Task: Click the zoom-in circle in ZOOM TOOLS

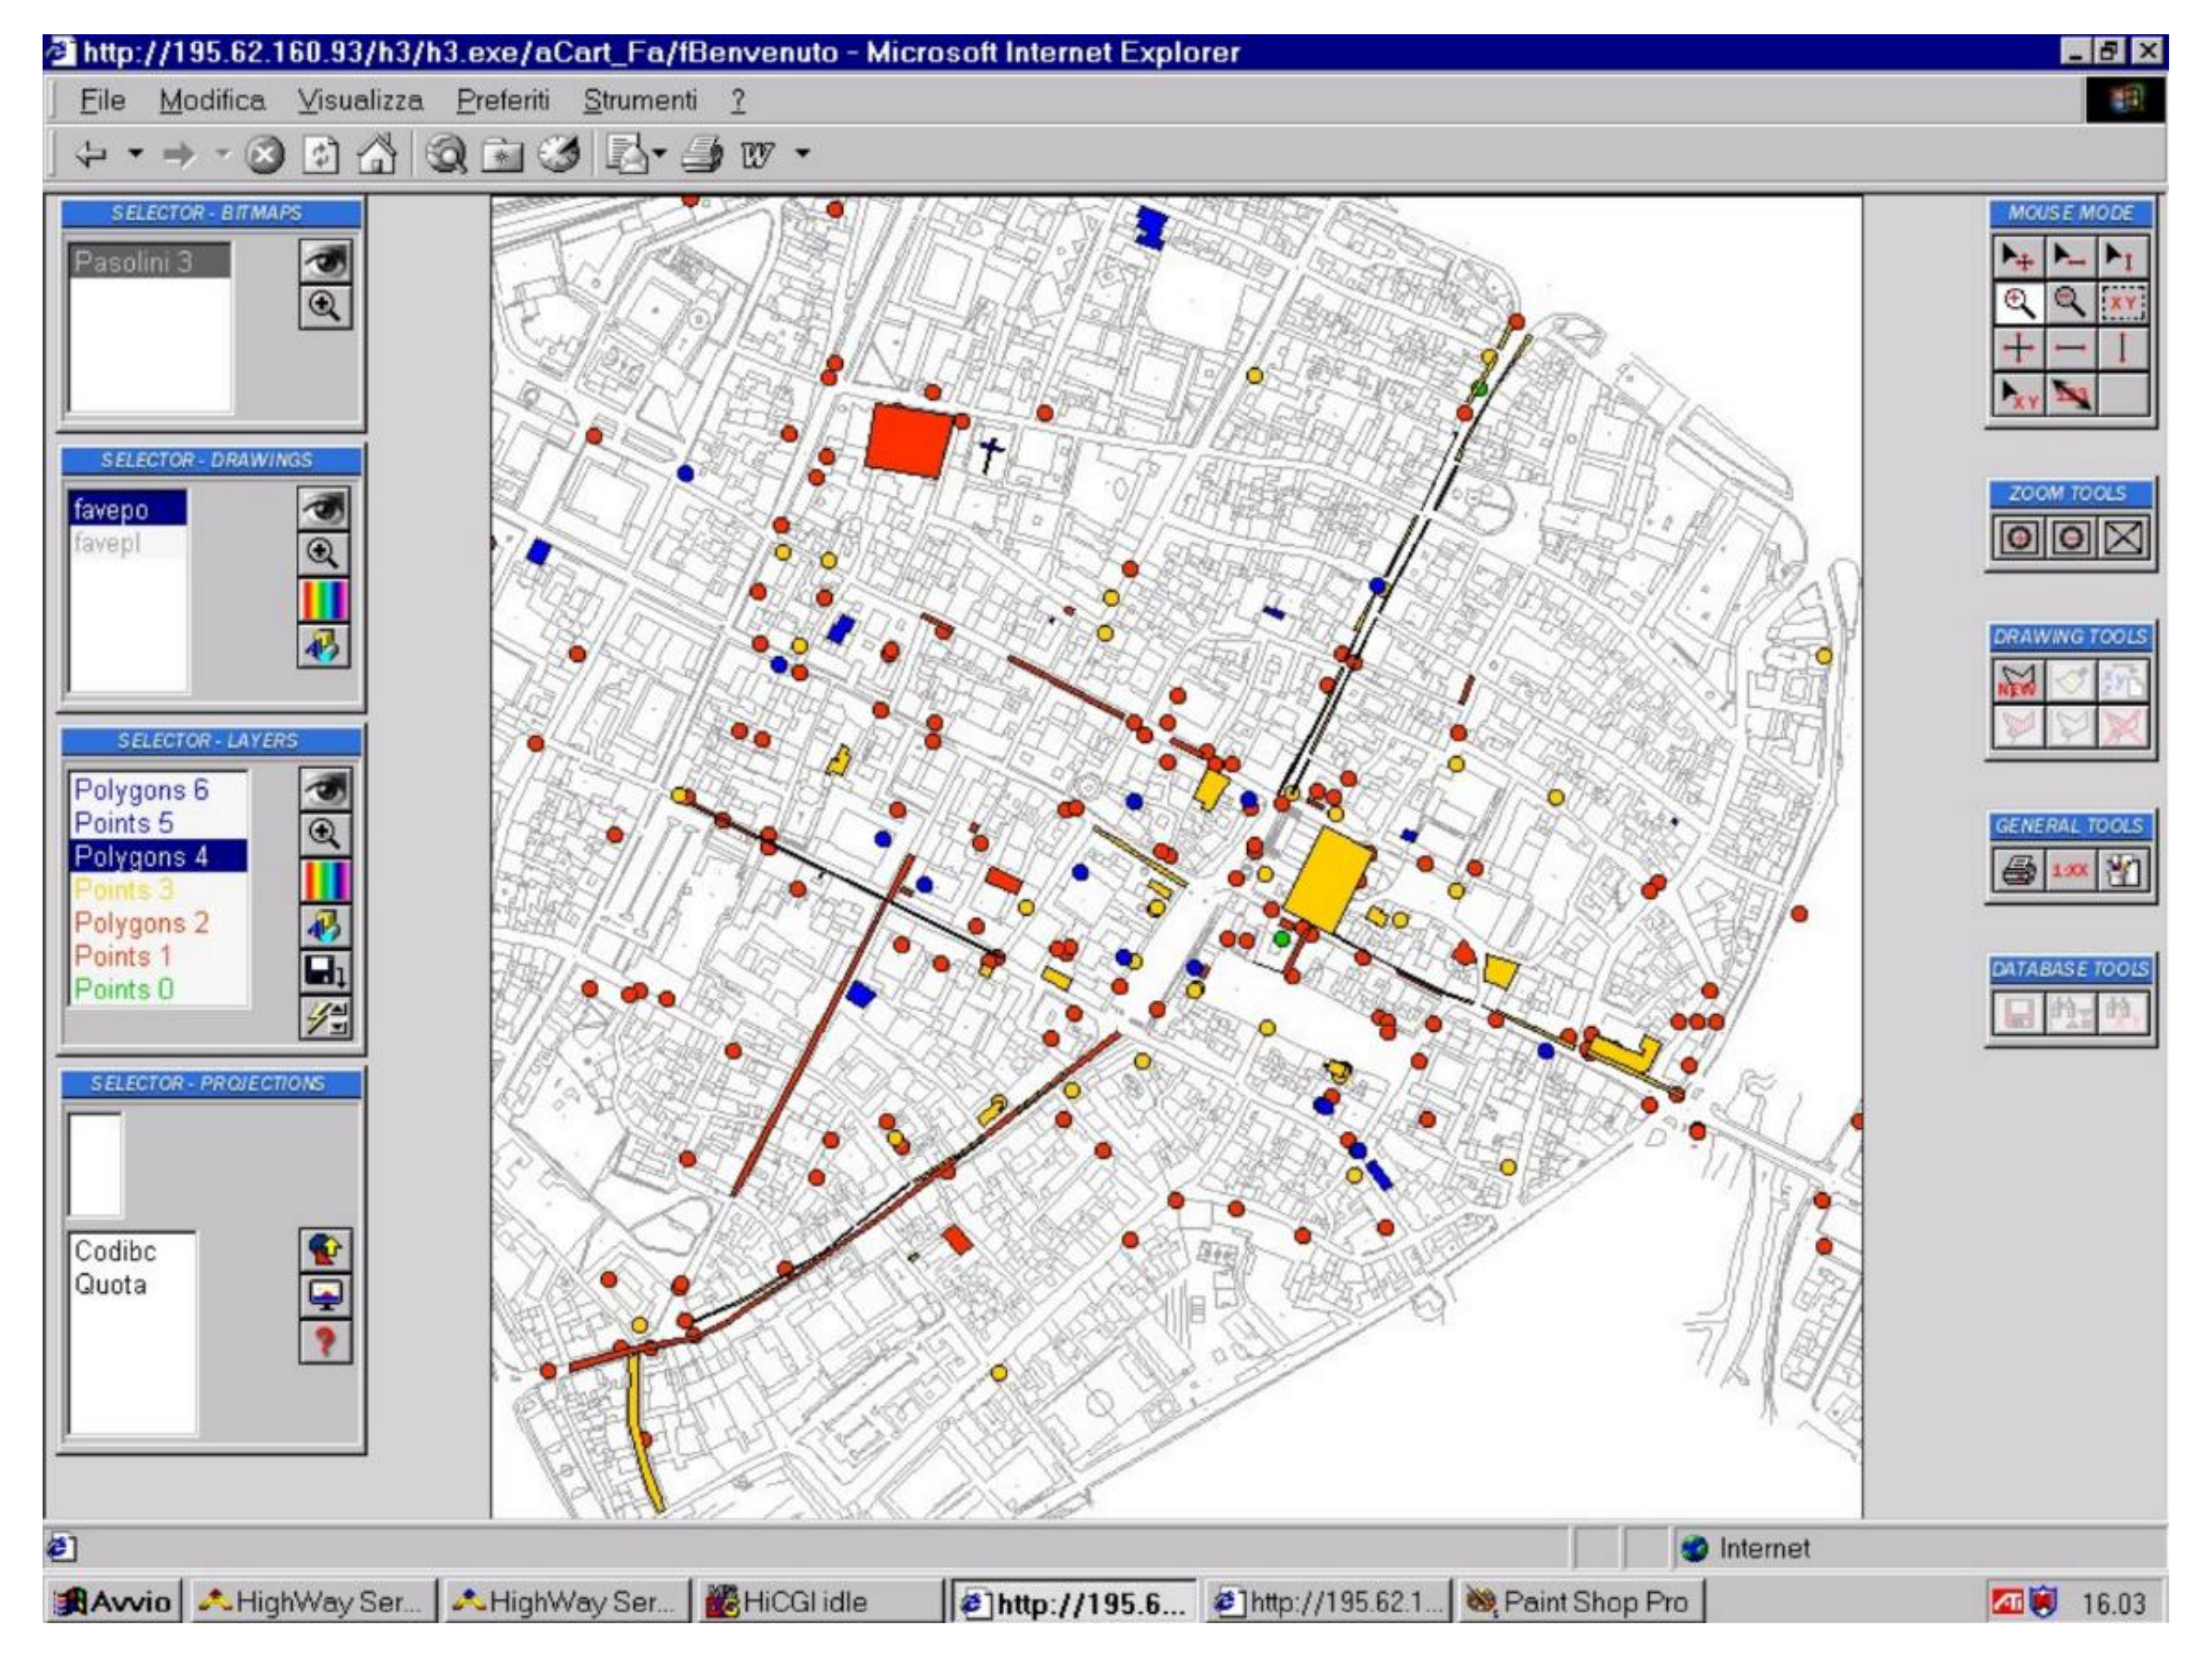Action: point(2020,538)
